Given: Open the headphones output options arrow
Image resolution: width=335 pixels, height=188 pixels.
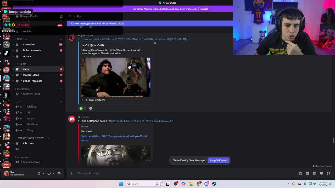Looking at the screenshot, I should (x=53, y=173).
